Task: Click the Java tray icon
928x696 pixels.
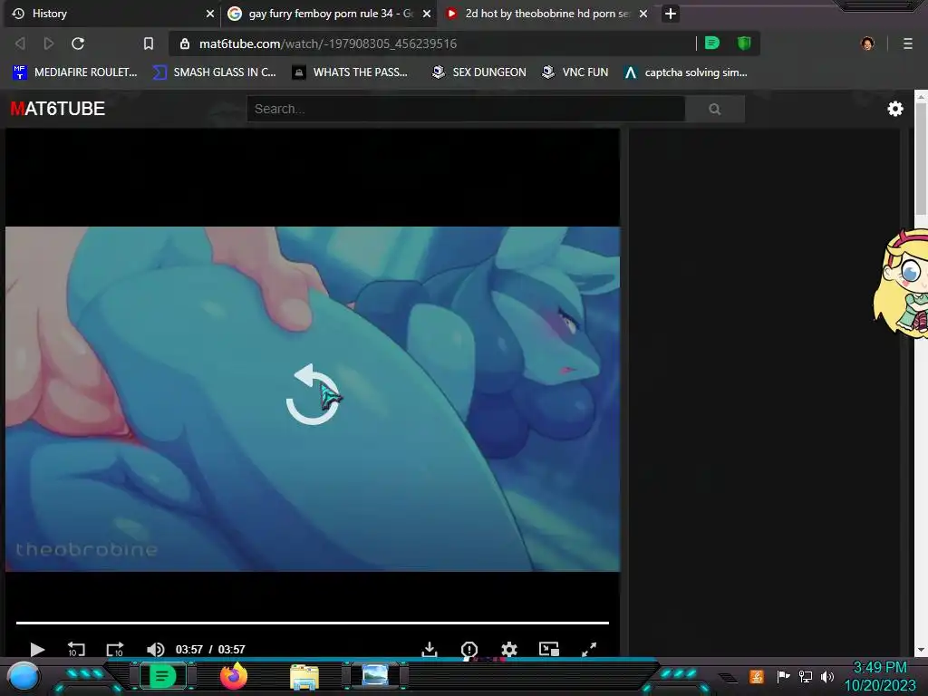Action: (757, 676)
